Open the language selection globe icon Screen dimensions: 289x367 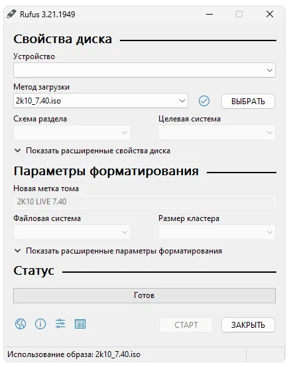pyautogui.click(x=21, y=324)
